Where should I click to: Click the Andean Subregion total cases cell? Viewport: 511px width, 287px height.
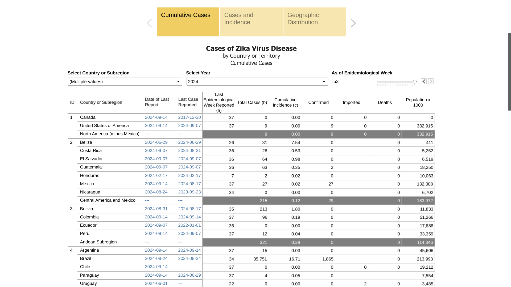click(263, 242)
